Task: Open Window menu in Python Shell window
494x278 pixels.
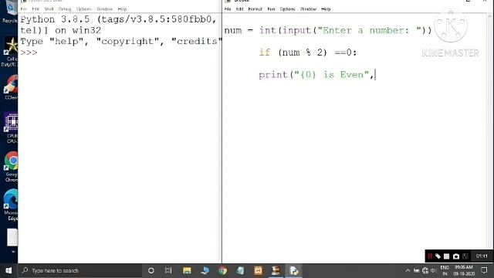Action: point(105,9)
